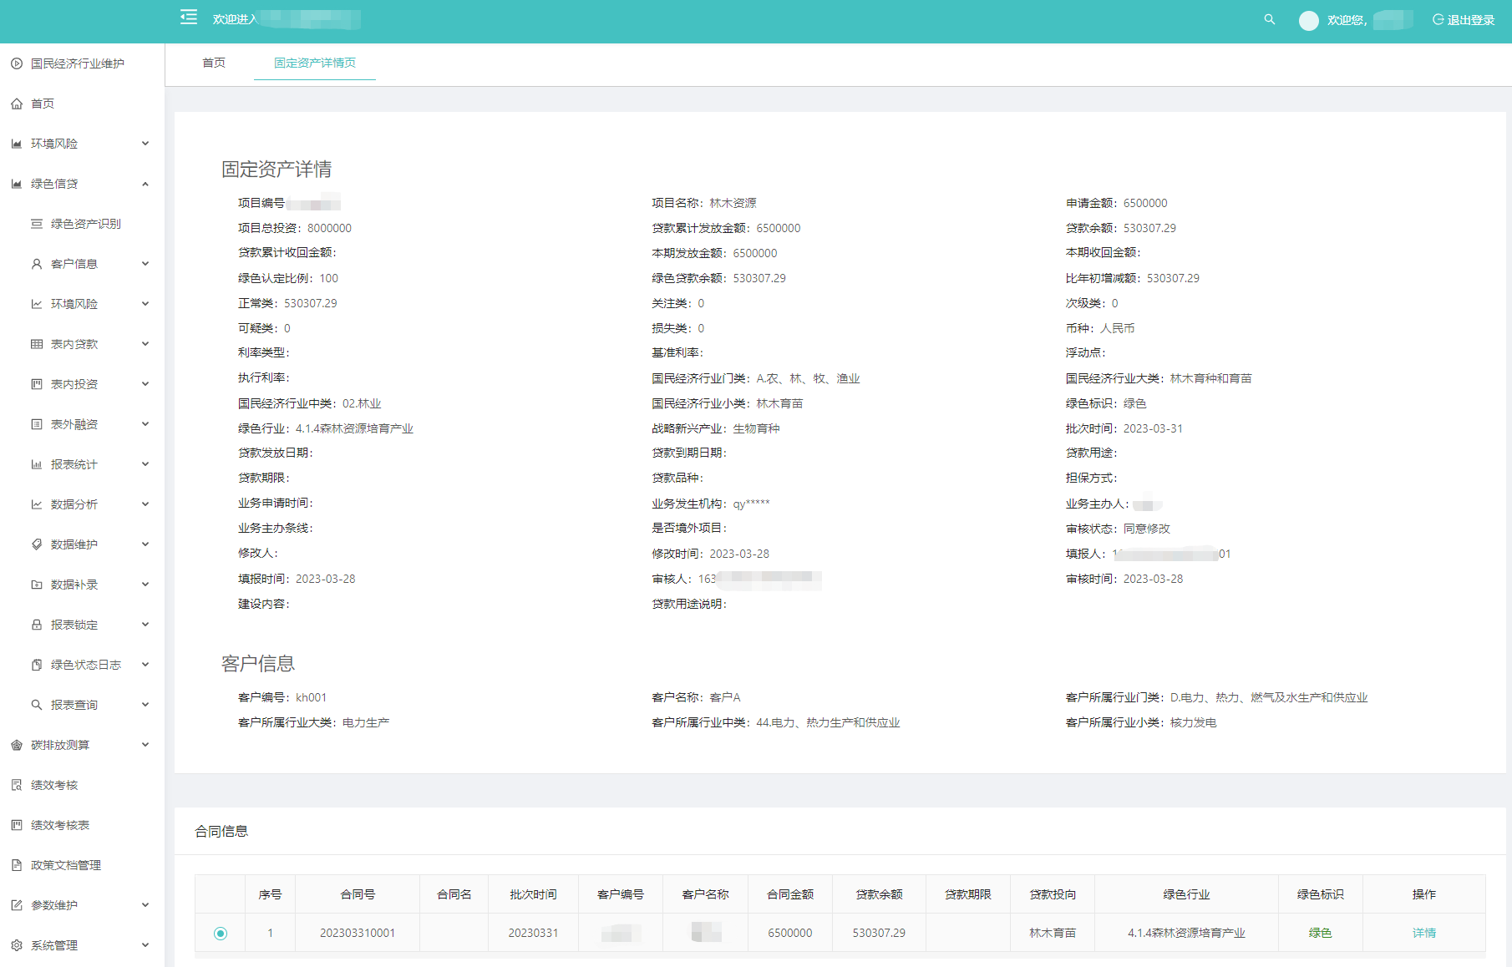The image size is (1512, 967).
Task: Expand the top-level 环境风险 menu chevron
Action: pyautogui.click(x=145, y=144)
